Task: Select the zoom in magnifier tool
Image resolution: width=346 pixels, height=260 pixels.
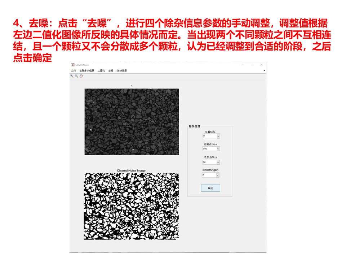Action: pos(72,76)
